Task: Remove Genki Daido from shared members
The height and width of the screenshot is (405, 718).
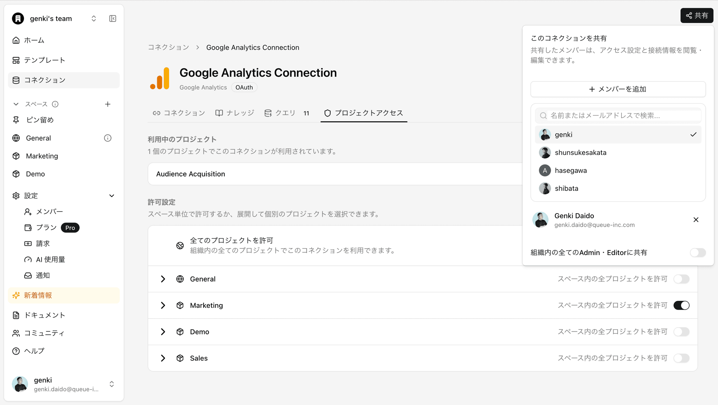Action: (x=696, y=220)
